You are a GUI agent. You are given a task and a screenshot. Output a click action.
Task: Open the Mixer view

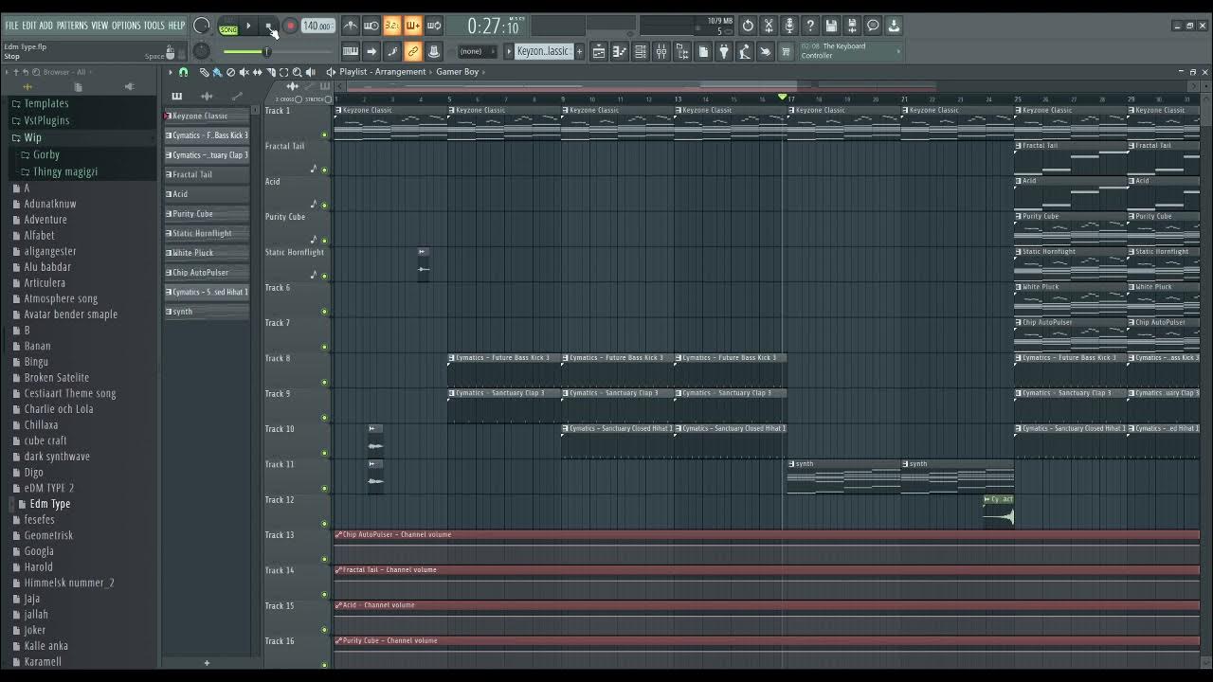coord(661,51)
